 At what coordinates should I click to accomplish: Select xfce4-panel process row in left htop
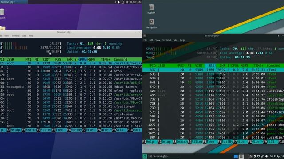71,114
